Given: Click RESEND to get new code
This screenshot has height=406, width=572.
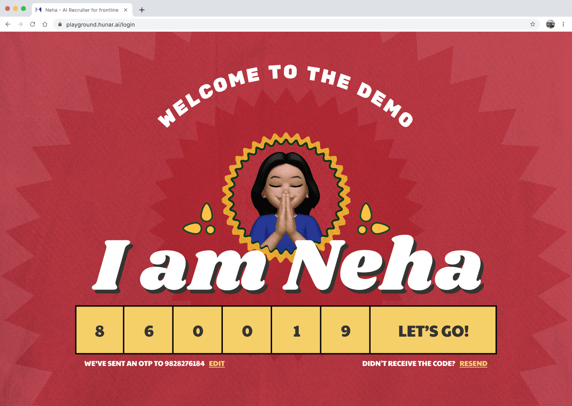Looking at the screenshot, I should pos(473,364).
